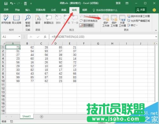This screenshot has height=124, width=159.
Task: Click the Save icon in the quick access toolbar
Action: click(x=6, y=3)
